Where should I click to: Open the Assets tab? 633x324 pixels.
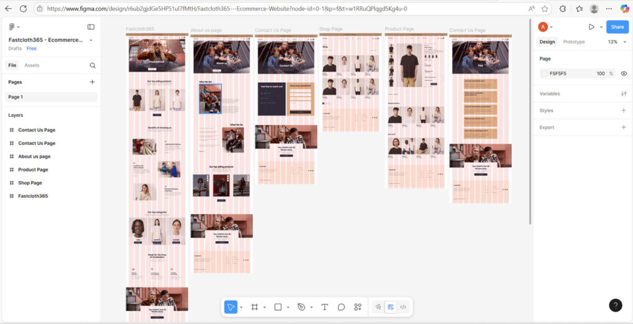(x=32, y=65)
